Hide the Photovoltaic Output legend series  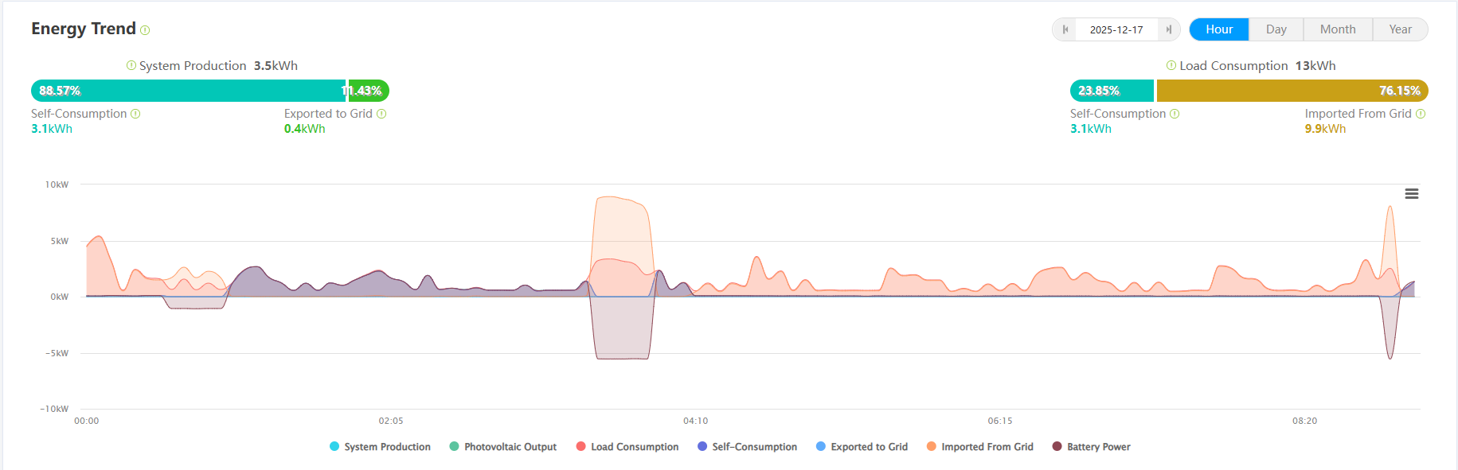tap(502, 447)
